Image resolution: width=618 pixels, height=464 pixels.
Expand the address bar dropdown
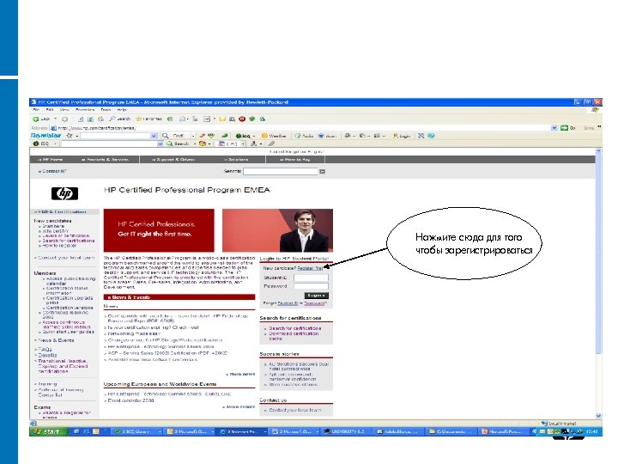click(x=554, y=128)
